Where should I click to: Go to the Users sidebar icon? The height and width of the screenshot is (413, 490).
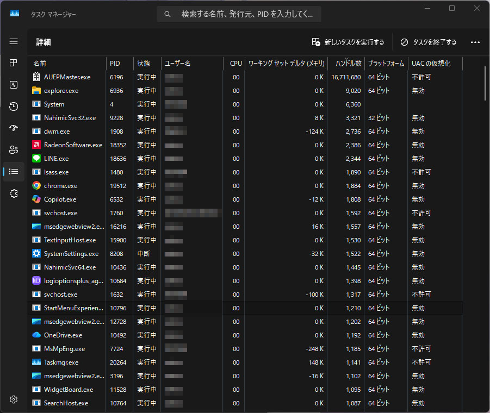click(x=14, y=150)
